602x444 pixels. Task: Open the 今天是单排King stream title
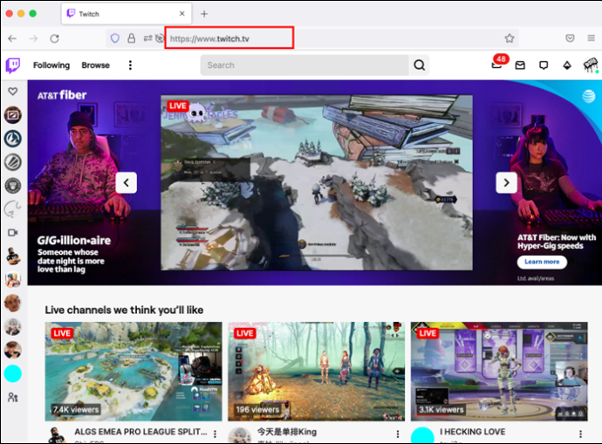coord(287,432)
